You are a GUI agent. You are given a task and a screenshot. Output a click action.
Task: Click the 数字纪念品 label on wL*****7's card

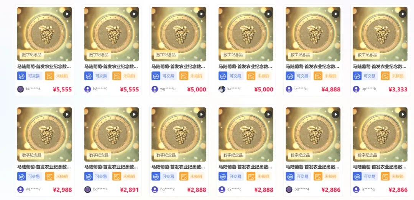[32, 155]
